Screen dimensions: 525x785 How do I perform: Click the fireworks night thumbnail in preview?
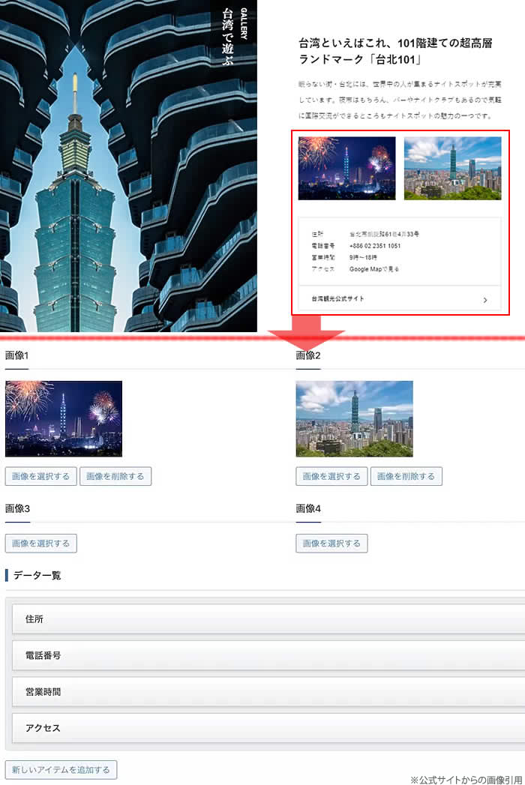pos(346,168)
